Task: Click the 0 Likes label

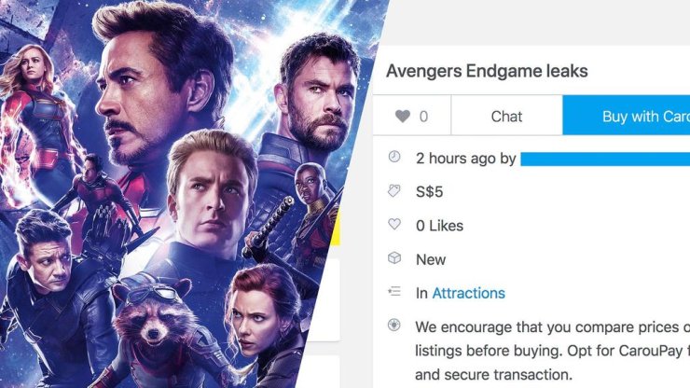Action: click(x=439, y=226)
